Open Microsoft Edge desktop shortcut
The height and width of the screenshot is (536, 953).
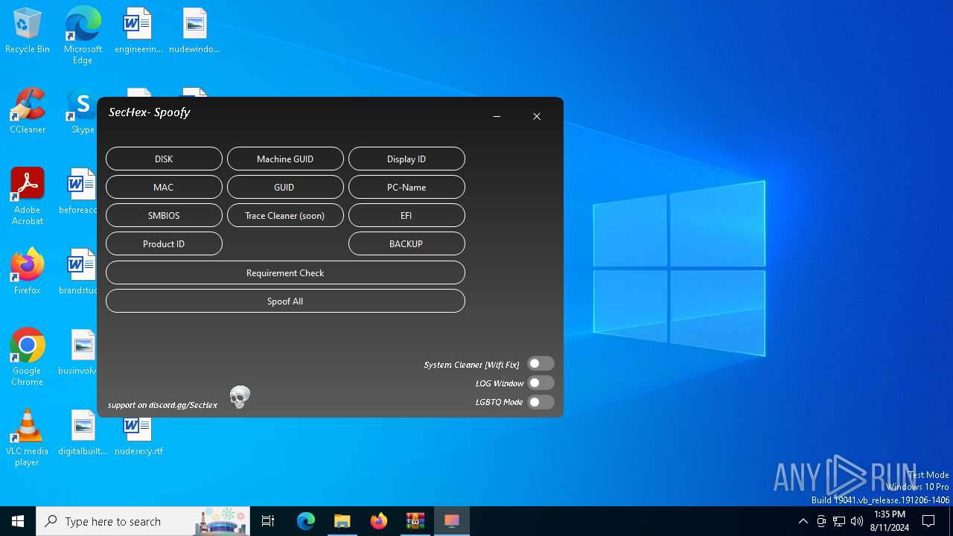(83, 36)
